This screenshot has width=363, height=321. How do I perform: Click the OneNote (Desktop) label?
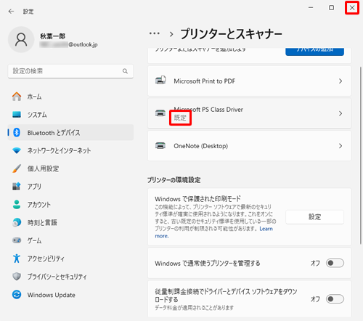200,146
